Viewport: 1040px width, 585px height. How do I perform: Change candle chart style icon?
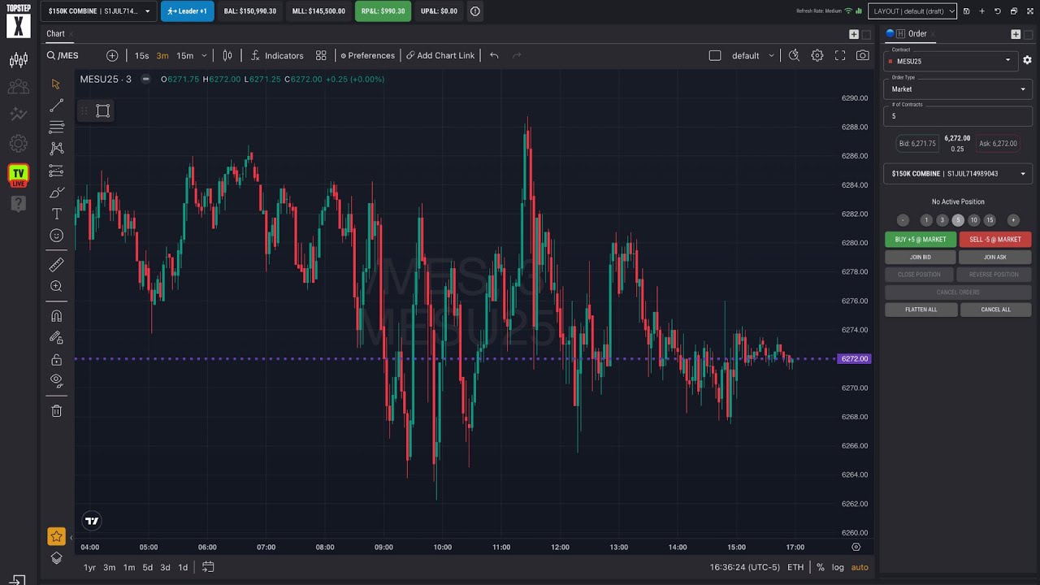[227, 55]
